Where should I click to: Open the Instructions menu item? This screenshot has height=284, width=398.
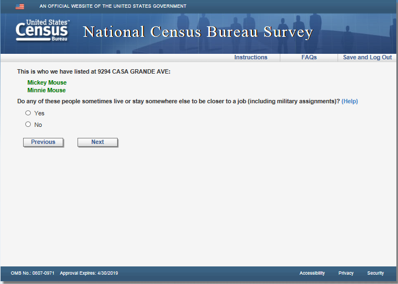251,57
